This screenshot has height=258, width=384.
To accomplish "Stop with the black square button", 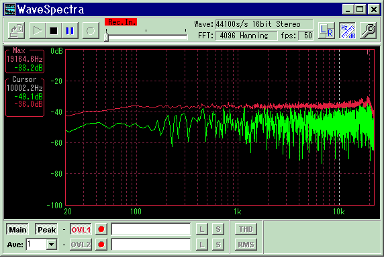I will point(54,31).
